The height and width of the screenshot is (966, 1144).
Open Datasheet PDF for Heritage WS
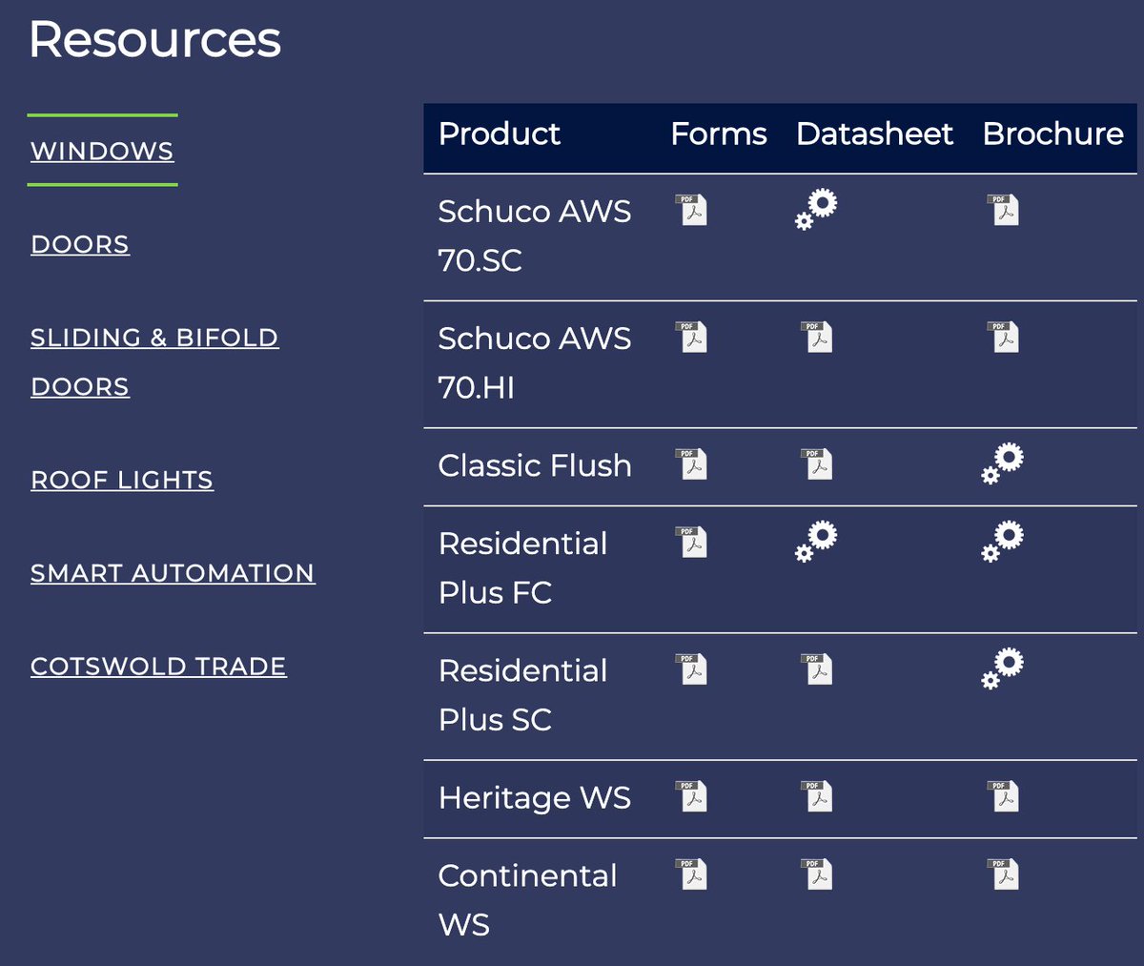tap(816, 795)
